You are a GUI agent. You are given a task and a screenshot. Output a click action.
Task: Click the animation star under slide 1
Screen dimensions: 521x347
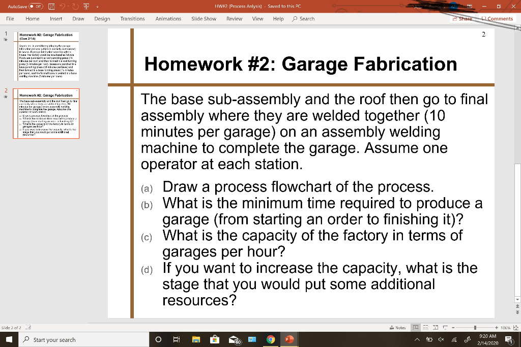coord(5,40)
